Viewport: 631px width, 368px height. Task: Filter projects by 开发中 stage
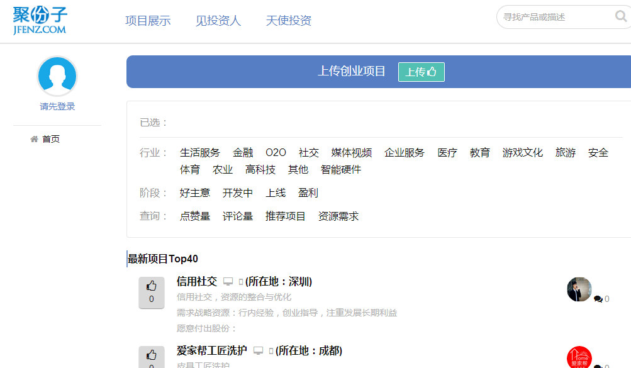coord(238,193)
